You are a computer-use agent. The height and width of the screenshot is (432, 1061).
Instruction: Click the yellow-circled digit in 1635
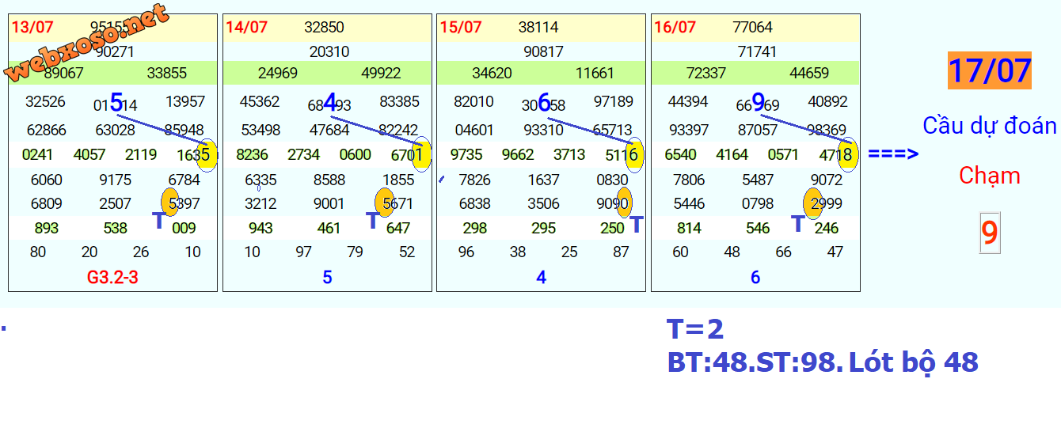pos(207,154)
